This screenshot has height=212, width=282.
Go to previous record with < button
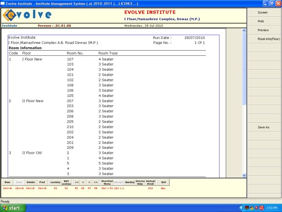83,183
